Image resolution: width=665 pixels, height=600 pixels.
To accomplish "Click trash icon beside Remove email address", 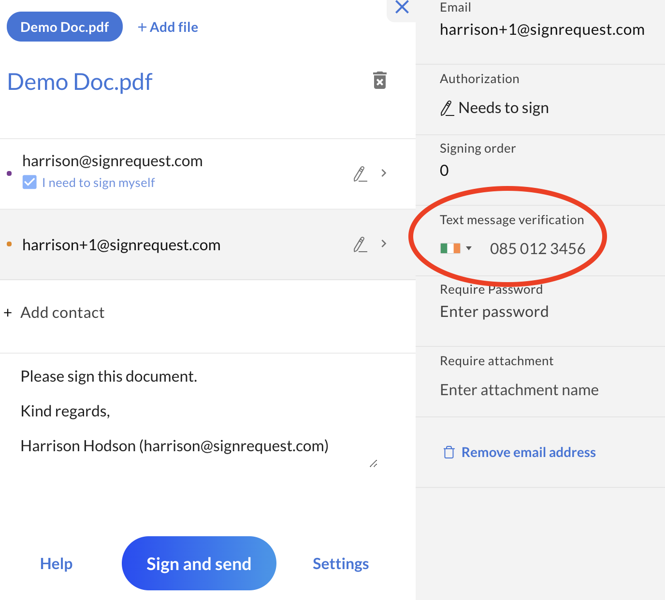I will coord(449,452).
